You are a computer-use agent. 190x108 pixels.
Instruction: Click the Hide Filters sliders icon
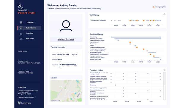(21, 39)
